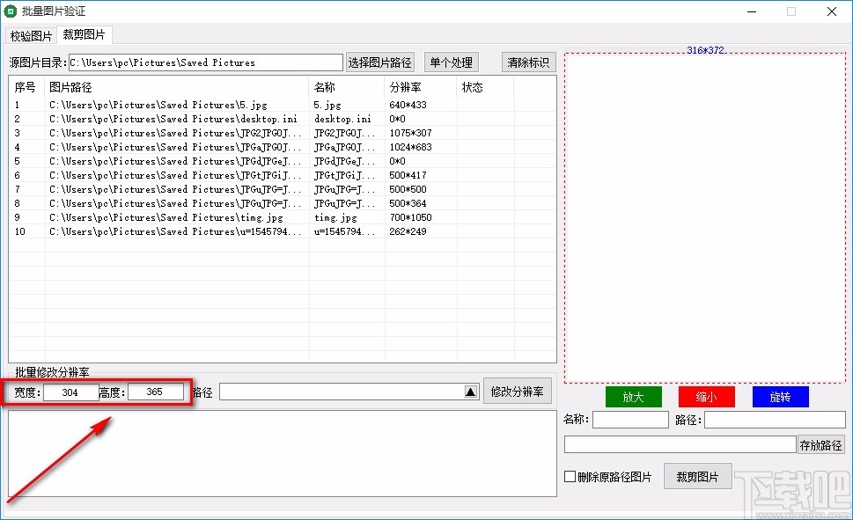The width and height of the screenshot is (853, 520).
Task: Click the triangle browse icon beside path field
Action: pos(471,392)
